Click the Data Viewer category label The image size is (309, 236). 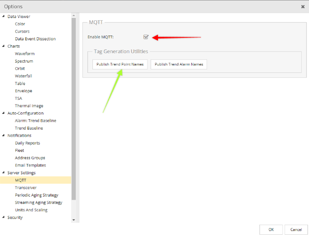pos(19,16)
